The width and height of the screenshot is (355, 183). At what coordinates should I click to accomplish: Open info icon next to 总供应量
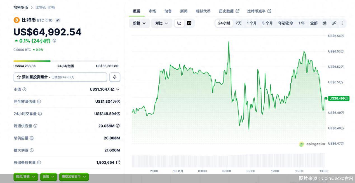click(x=32, y=138)
